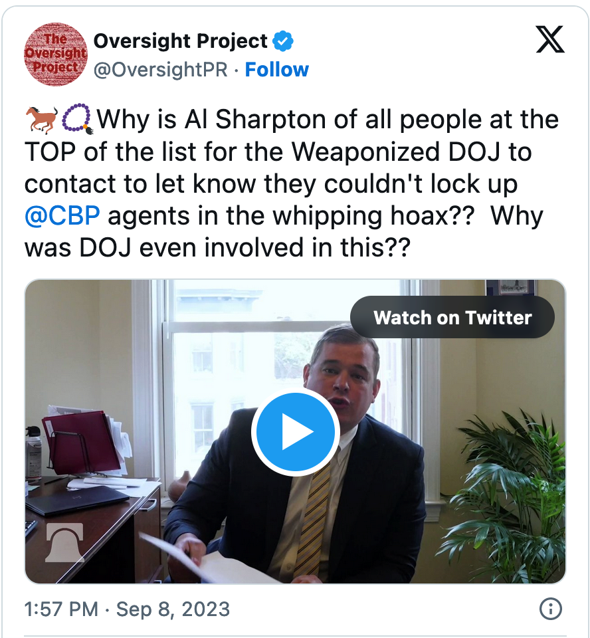This screenshot has width=590, height=638.
Task: Click the X logo icon
Action: [x=550, y=39]
